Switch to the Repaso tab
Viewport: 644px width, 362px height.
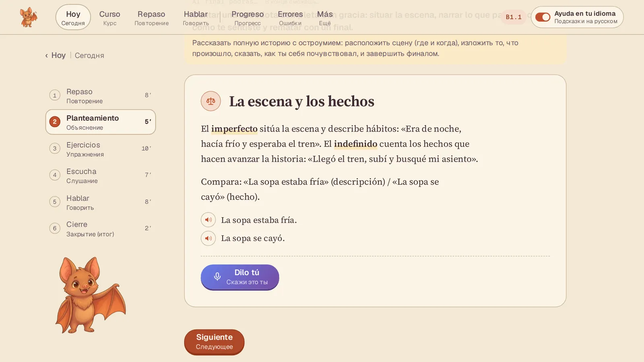pyautogui.click(x=151, y=18)
